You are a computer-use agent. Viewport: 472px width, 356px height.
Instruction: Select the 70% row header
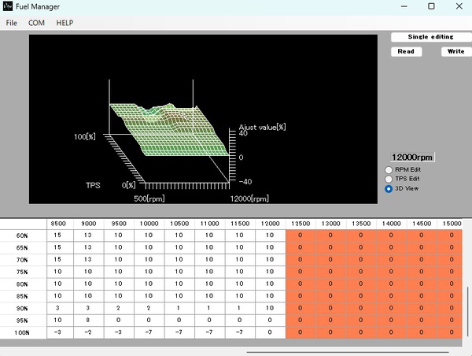pos(23,260)
